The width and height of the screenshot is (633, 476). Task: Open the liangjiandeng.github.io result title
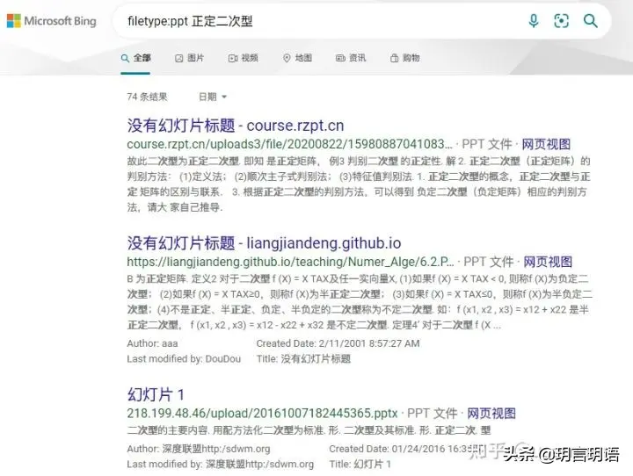(264, 243)
